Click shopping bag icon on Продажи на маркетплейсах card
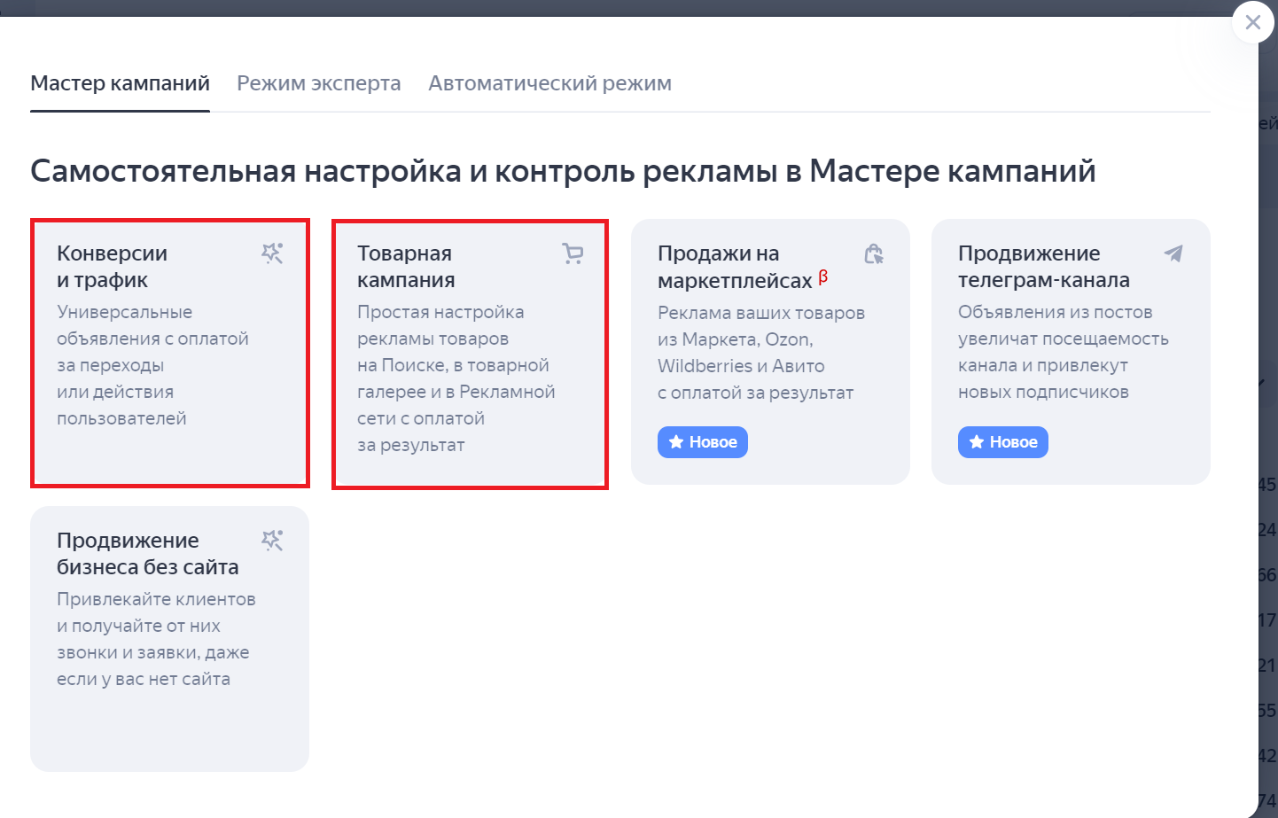The width and height of the screenshot is (1278, 818). (x=874, y=254)
